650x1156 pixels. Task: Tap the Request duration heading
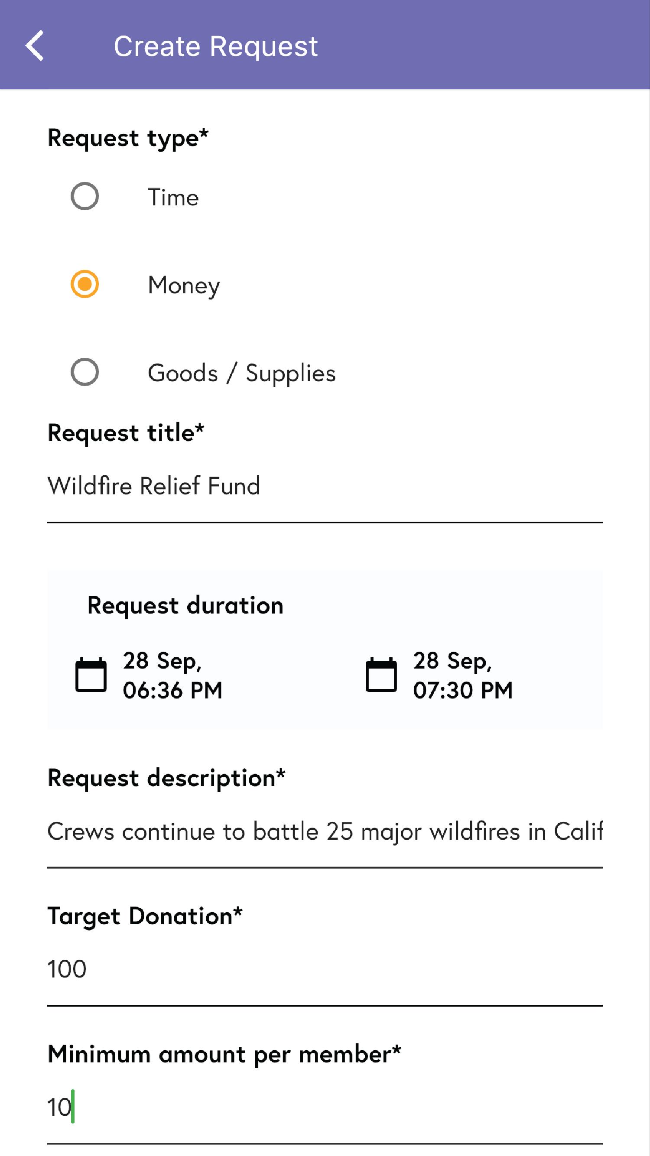185,606
